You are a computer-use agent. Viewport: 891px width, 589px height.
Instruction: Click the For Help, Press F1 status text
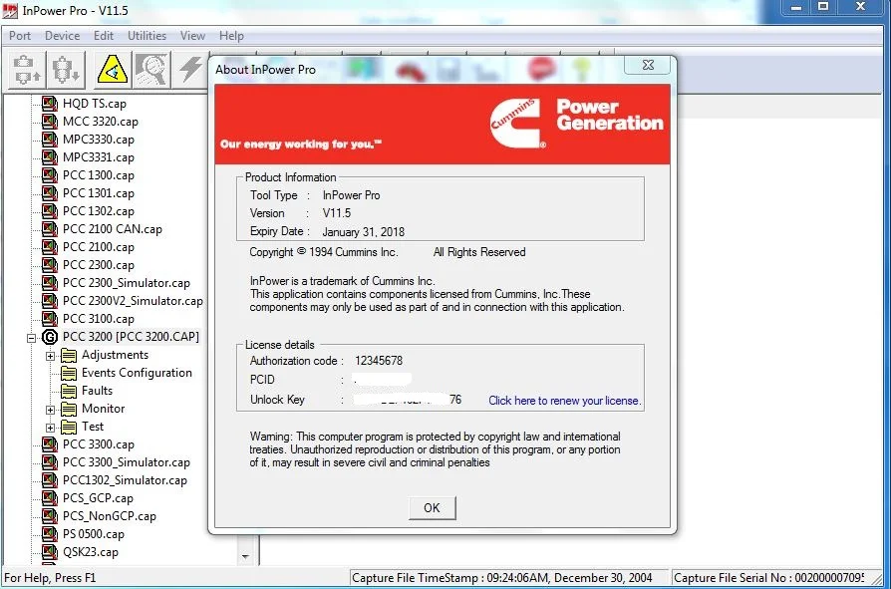[50, 578]
